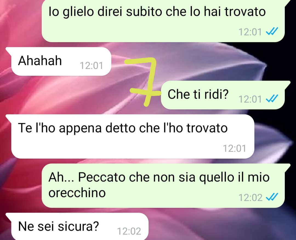Click 12:01 timestamp on top green message
The width and height of the screenshot is (296, 240).
250,32
